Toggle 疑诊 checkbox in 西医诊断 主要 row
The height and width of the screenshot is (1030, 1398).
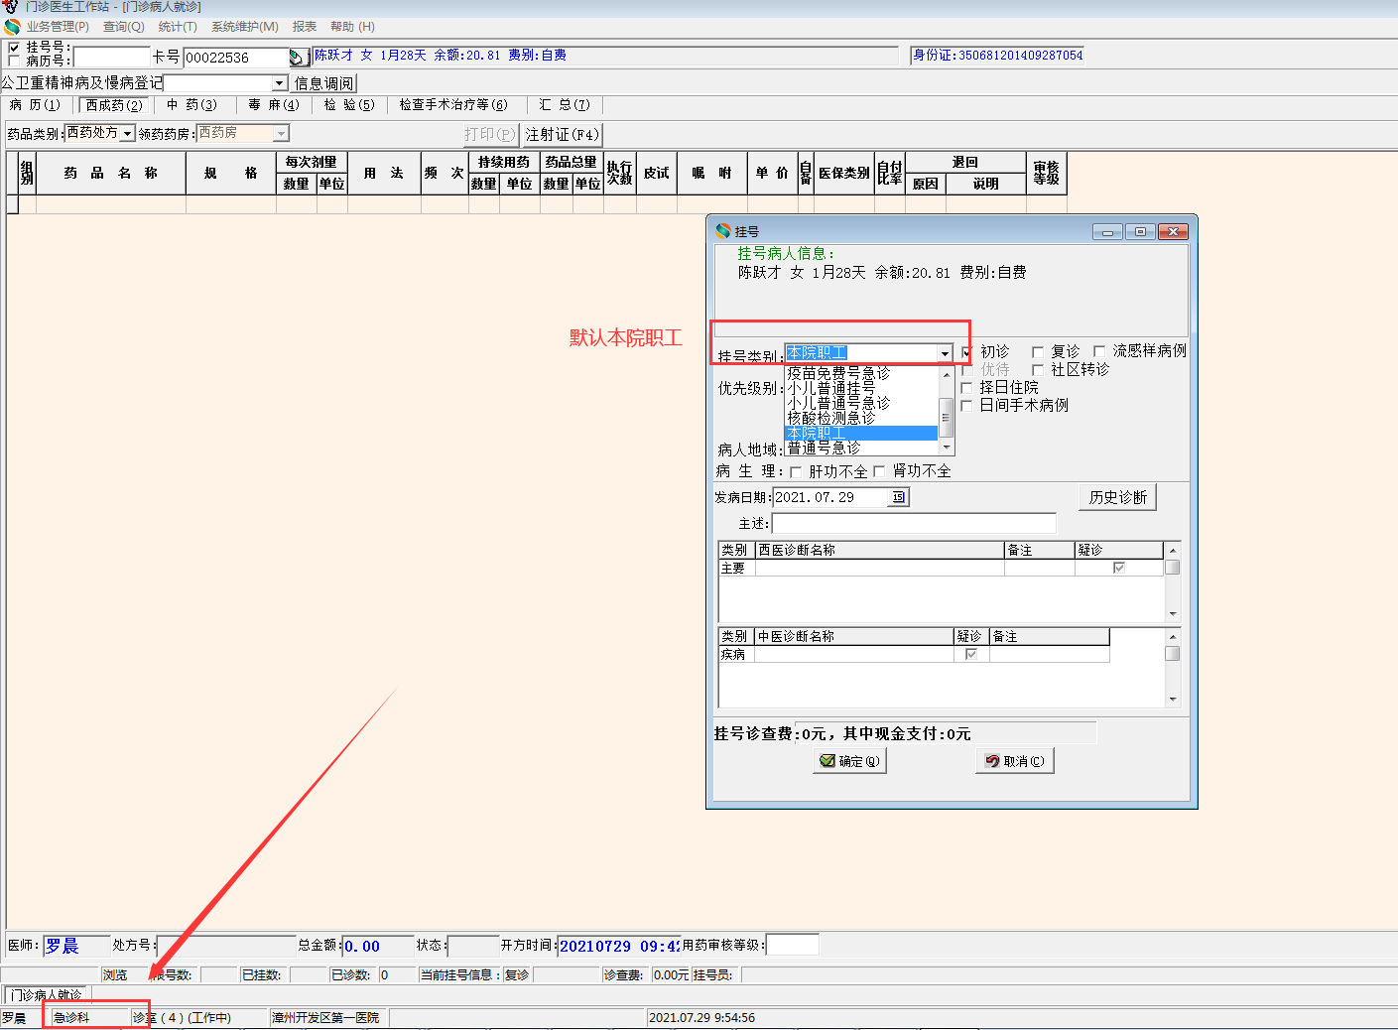tap(1119, 569)
